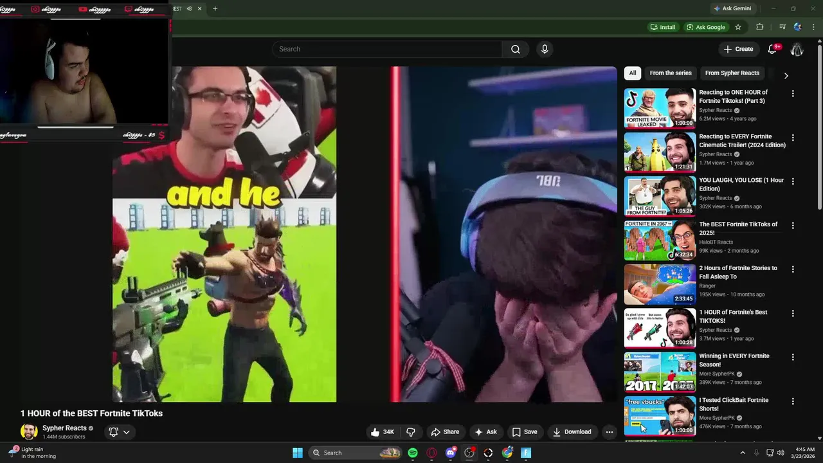Image resolution: width=823 pixels, height=463 pixels.
Task: Click Ask Google button in address bar
Action: tap(706, 27)
